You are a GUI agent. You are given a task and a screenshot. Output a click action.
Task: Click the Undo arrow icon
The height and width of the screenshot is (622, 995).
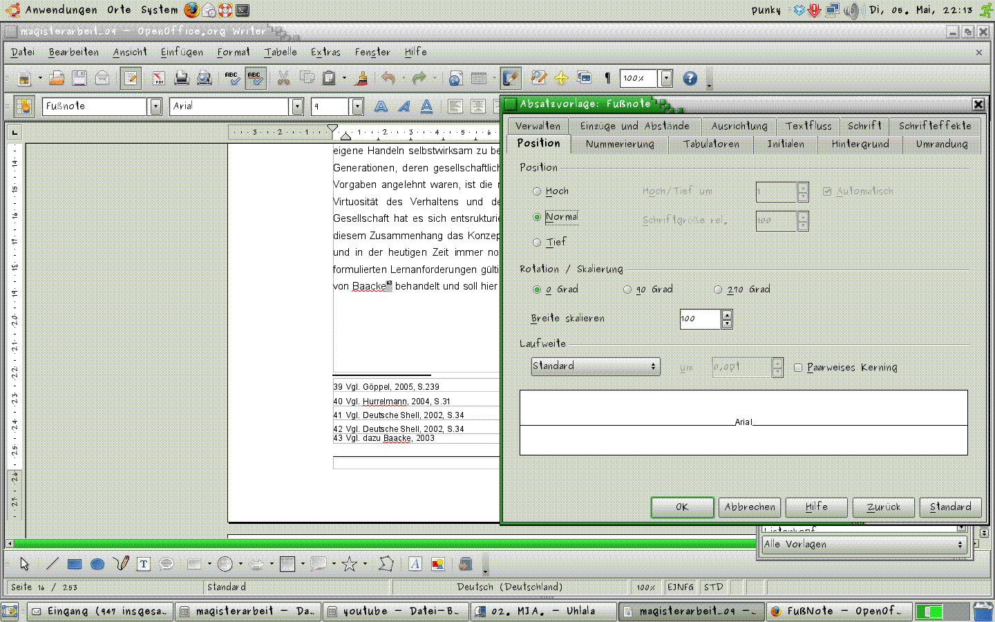388,79
